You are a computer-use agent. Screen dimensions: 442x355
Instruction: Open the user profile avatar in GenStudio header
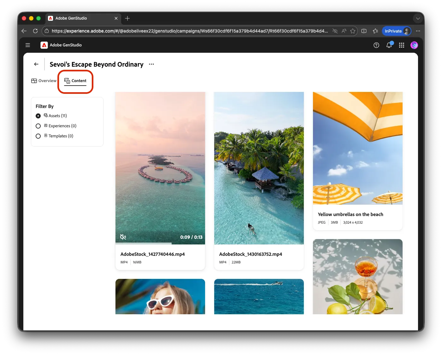coord(414,45)
